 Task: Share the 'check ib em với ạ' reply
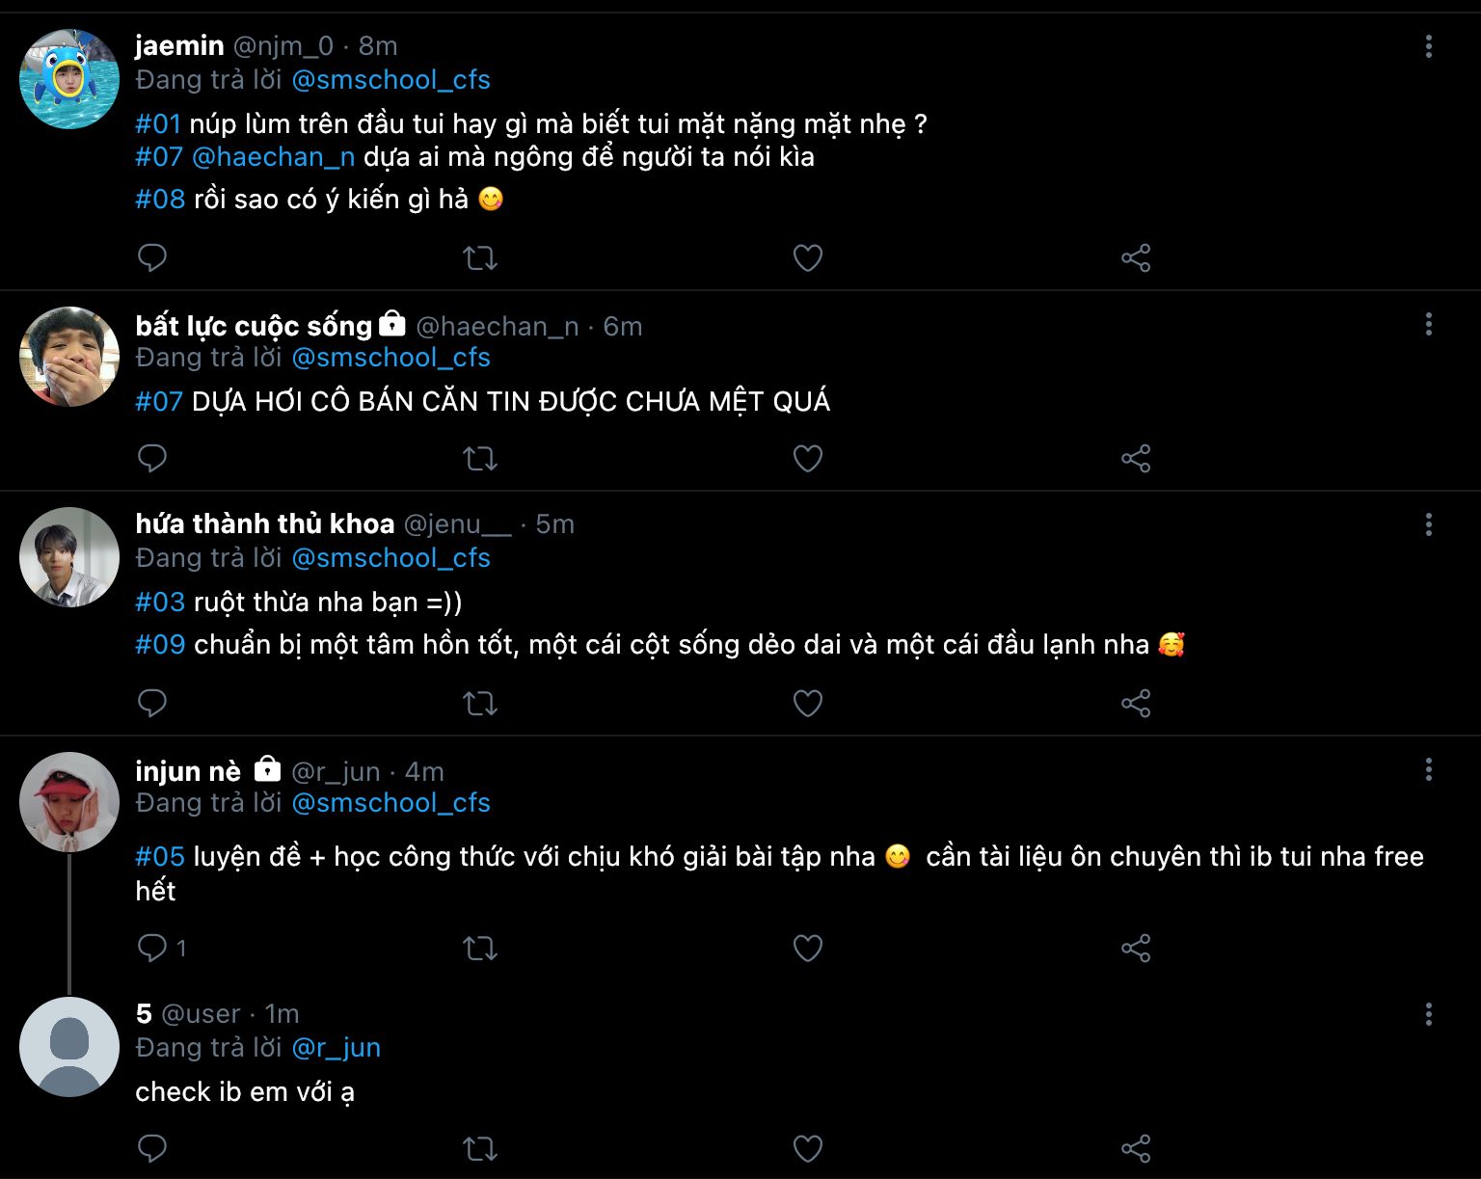click(1136, 1148)
